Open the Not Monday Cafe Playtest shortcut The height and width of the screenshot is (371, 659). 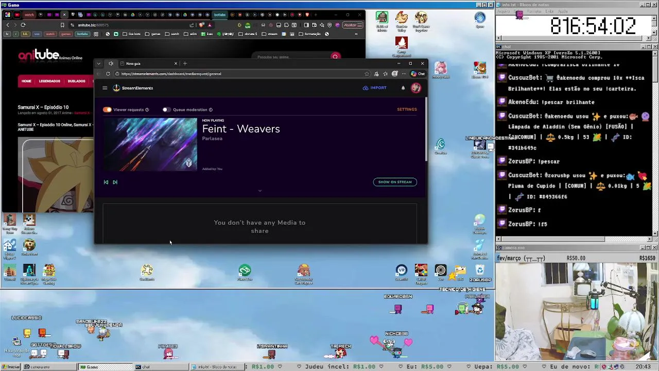(304, 274)
